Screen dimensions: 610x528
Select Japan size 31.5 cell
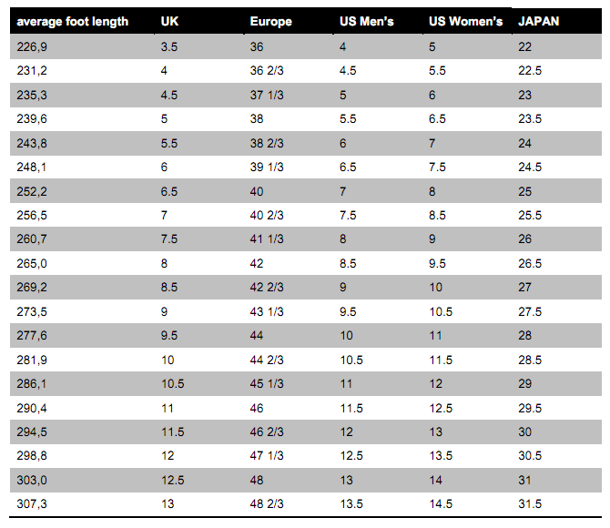[x=530, y=504]
